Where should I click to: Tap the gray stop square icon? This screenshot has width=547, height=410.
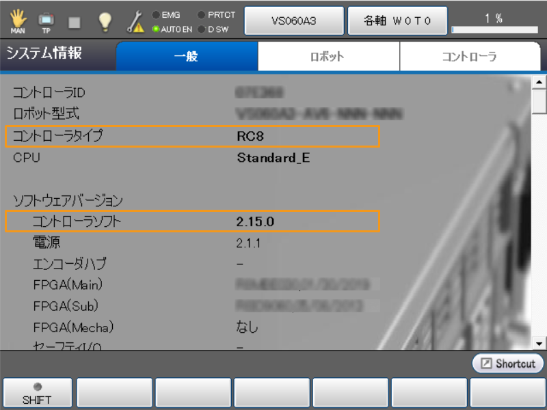coord(75,23)
